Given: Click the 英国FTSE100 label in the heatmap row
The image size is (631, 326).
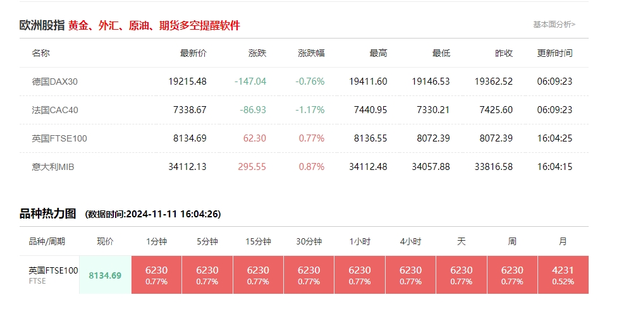Looking at the screenshot, I should point(53,270).
